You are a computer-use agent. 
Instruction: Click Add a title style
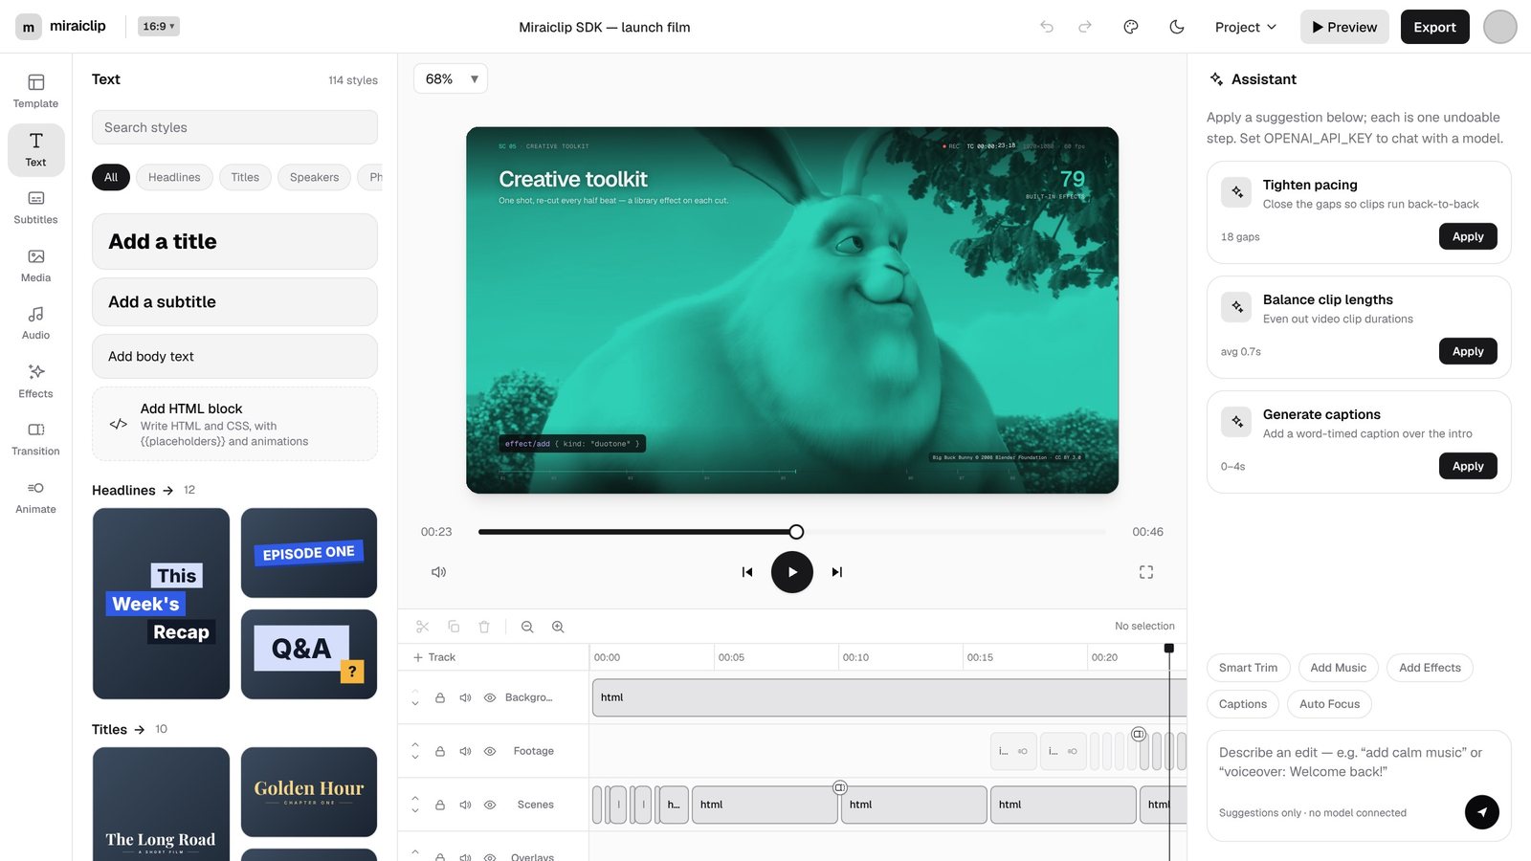(x=234, y=241)
